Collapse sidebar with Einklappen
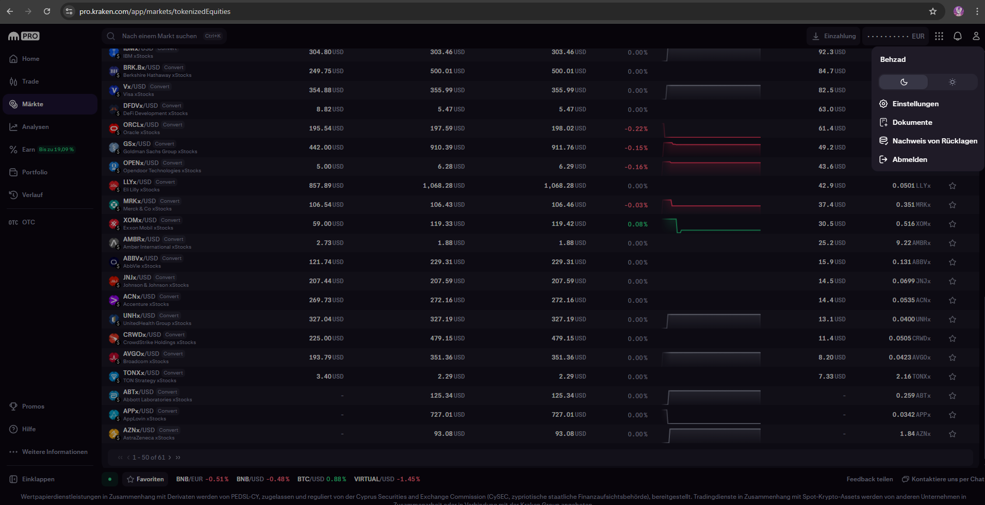The width and height of the screenshot is (985, 505). pos(50,479)
